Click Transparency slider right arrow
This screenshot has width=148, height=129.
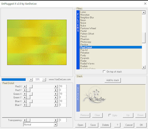pos(56,120)
